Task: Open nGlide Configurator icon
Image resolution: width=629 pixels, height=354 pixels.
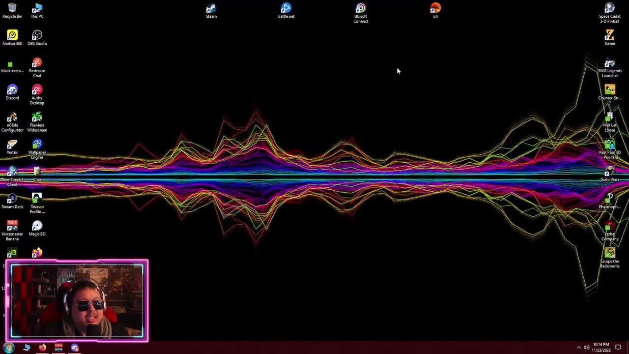Action: coord(12,121)
